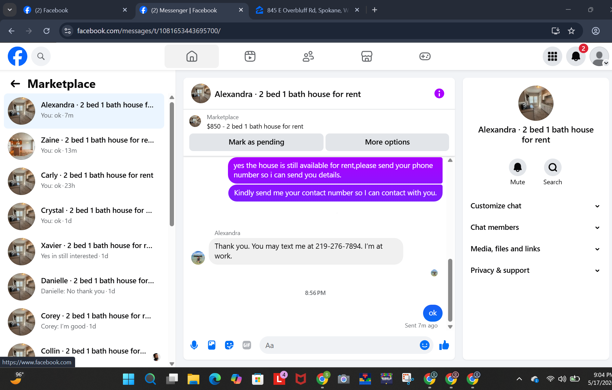612x390 pixels.
Task: Go to the Home feed tab
Action: pyautogui.click(x=192, y=56)
